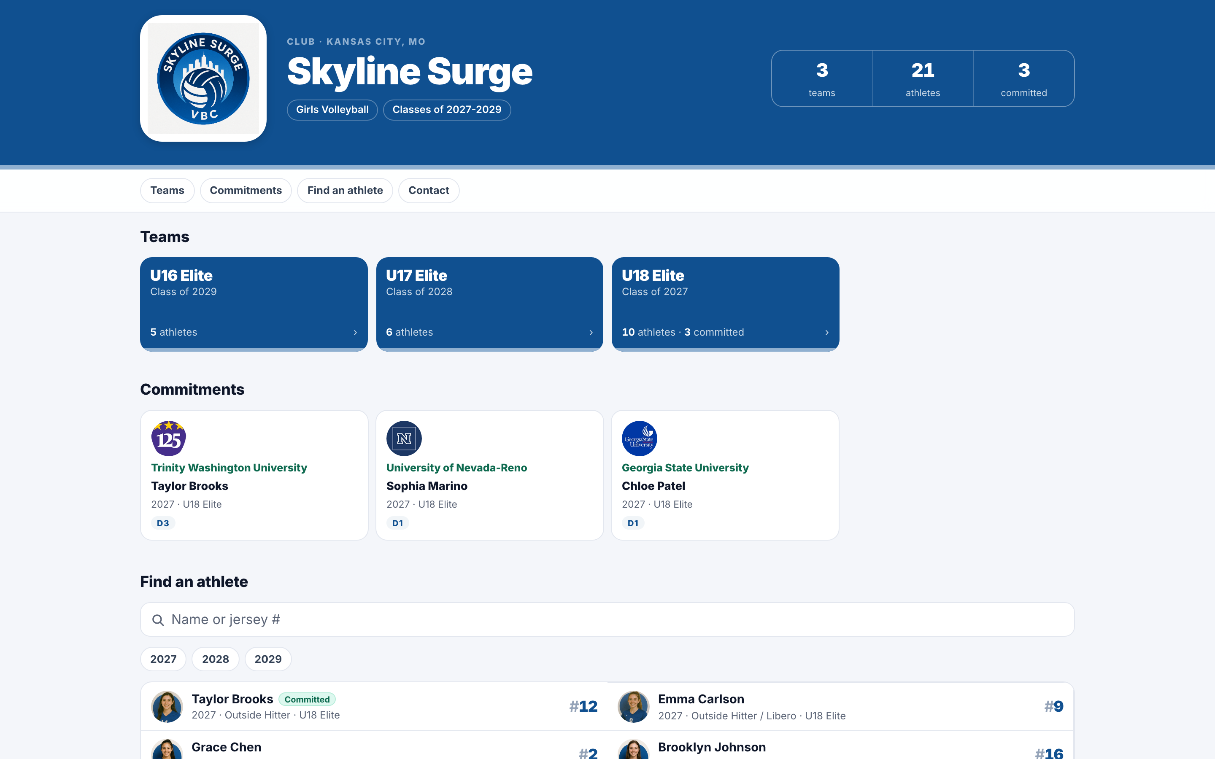Screen dimensions: 1215x759
Task: Click jersey number #12
Action: pos(583,706)
